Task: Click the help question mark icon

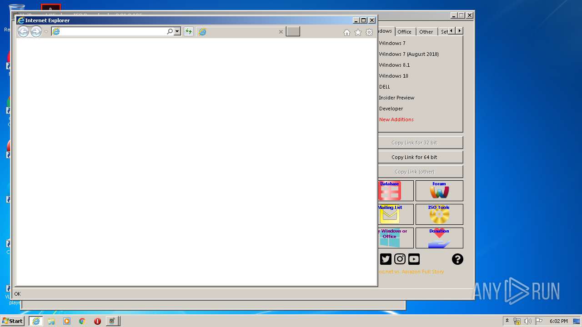Action: pos(457,259)
